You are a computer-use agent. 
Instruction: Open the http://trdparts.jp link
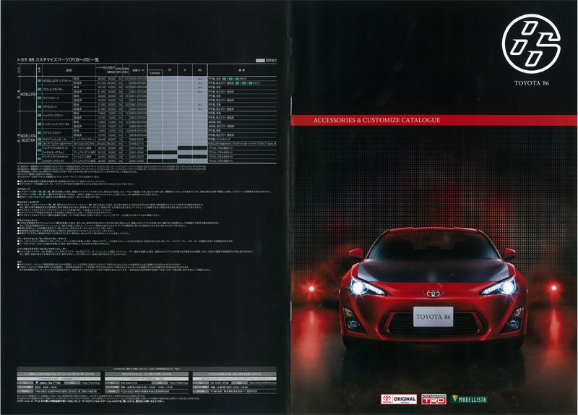click(178, 383)
